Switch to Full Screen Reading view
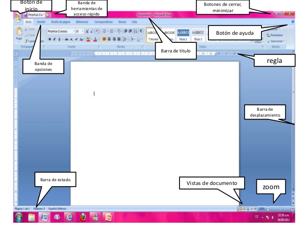 (244, 209)
